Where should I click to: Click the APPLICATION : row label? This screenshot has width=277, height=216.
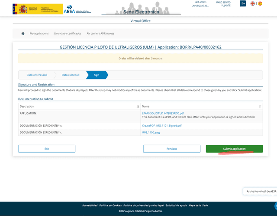(x=29, y=113)
